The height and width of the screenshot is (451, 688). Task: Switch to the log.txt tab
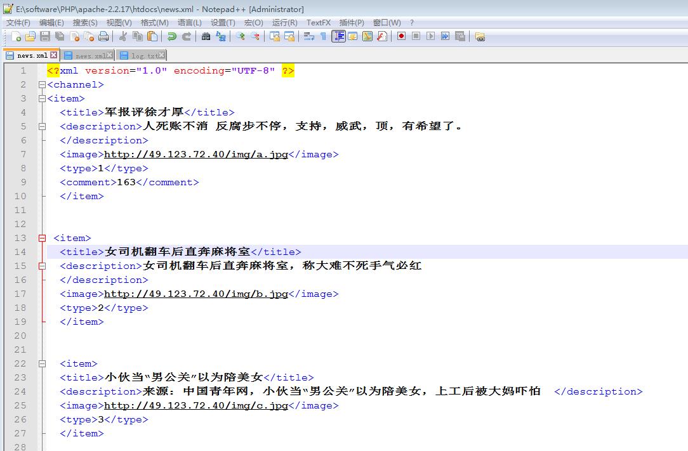[144, 56]
